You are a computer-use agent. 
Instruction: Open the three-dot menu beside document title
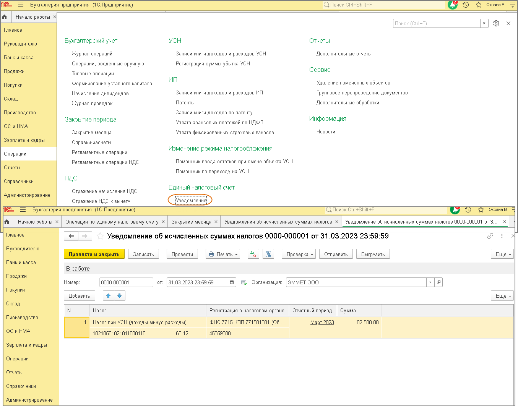point(502,236)
